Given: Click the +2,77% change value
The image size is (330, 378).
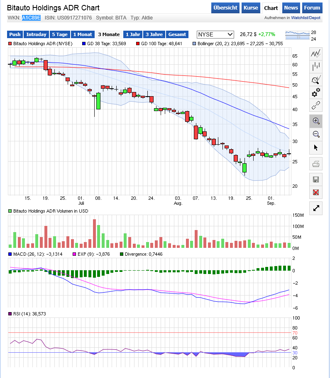Looking at the screenshot, I should [x=267, y=34].
